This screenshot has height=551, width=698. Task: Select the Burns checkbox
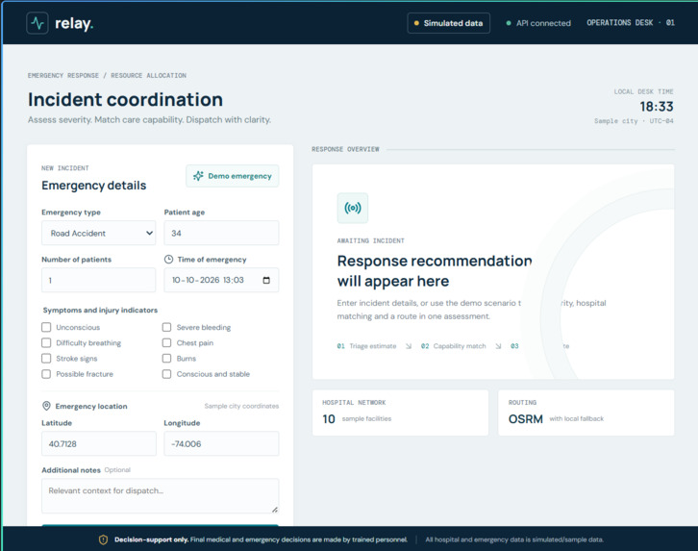coord(166,359)
